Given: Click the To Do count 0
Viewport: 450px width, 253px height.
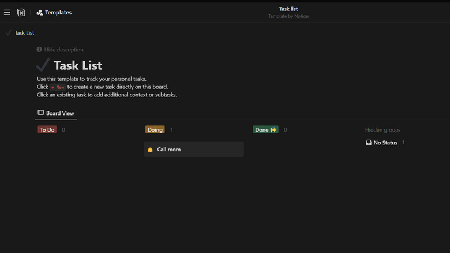Looking at the screenshot, I should point(63,129).
